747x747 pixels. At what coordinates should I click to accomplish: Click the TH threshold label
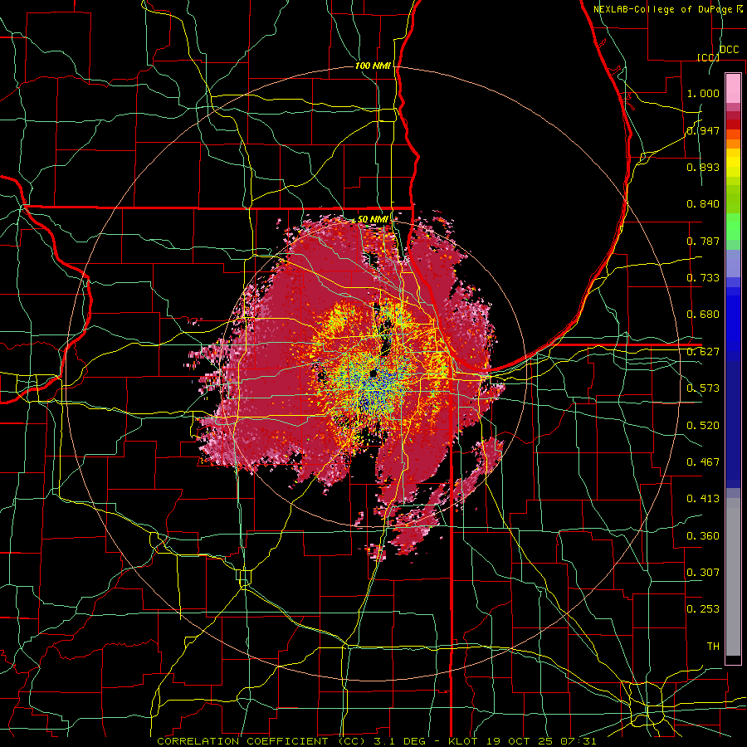pyautogui.click(x=713, y=647)
